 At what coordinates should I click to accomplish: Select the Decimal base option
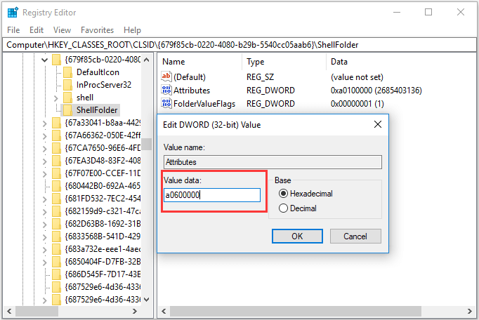298,208
